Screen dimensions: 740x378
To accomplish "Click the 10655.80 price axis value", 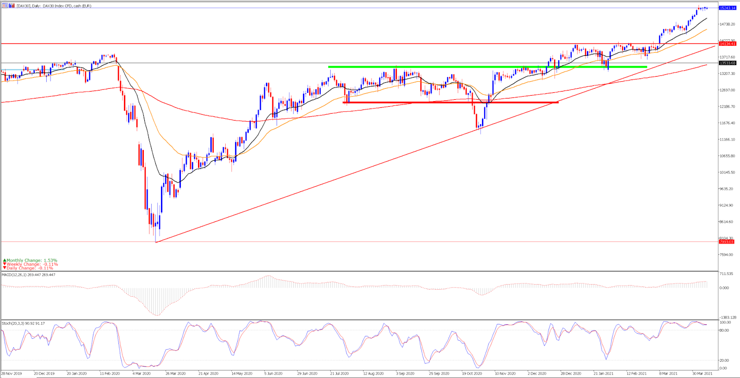I will pos(728,156).
